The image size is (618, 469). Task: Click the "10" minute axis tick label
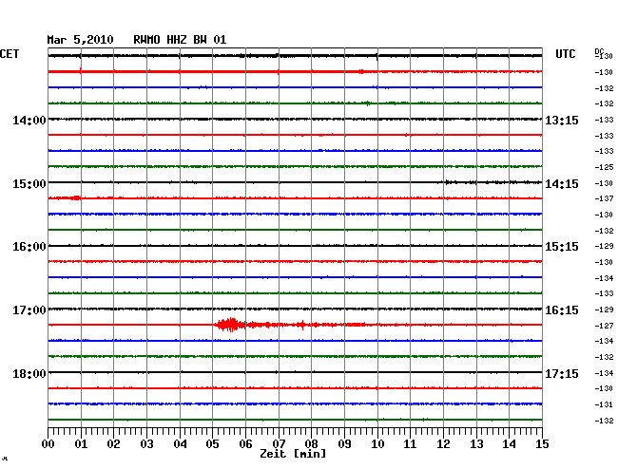377,444
